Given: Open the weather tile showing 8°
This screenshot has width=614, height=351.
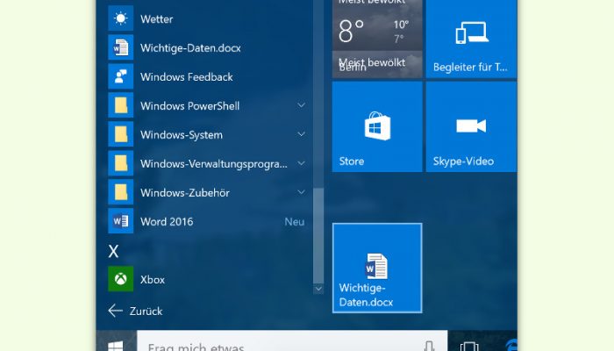Looking at the screenshot, I should (x=377, y=39).
